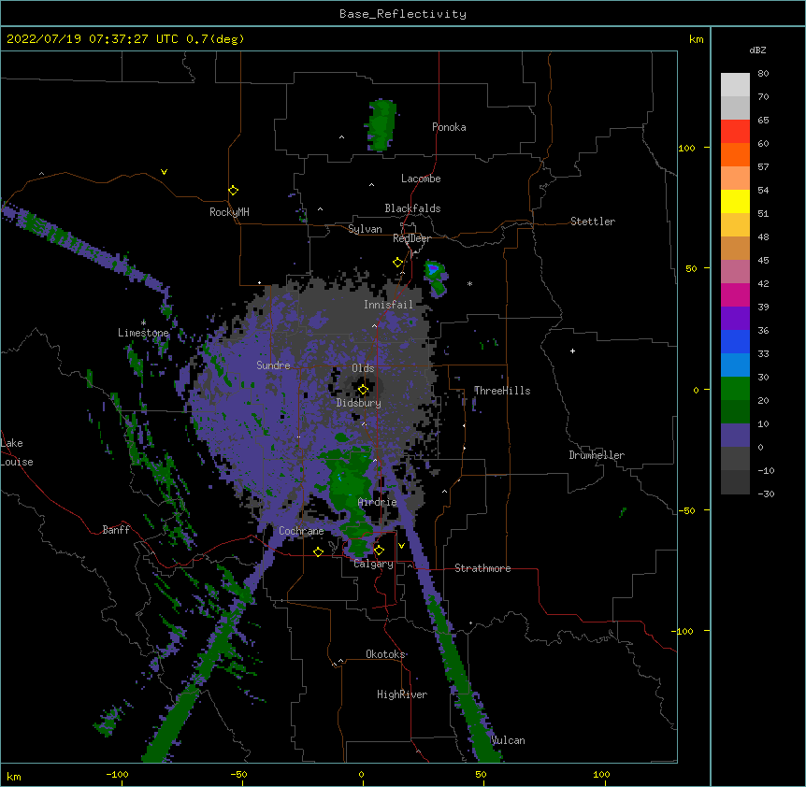Click the asterisk marker above Limestone
This screenshot has width=806, height=787.
[143, 322]
